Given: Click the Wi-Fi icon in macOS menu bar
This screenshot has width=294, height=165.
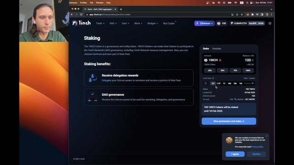Looking at the screenshot, I should (236, 3).
